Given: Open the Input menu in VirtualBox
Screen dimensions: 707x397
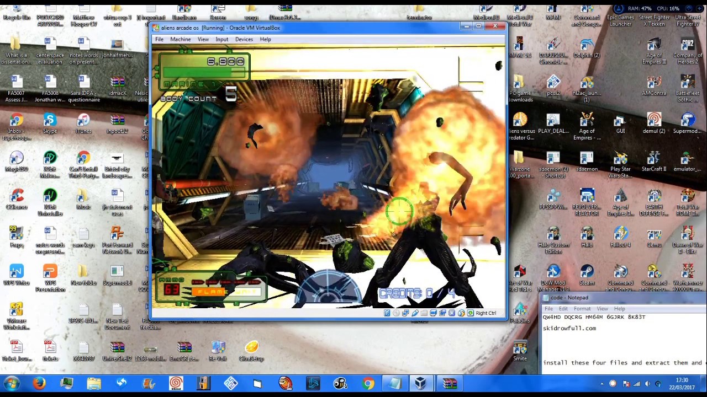Looking at the screenshot, I should [x=221, y=39].
